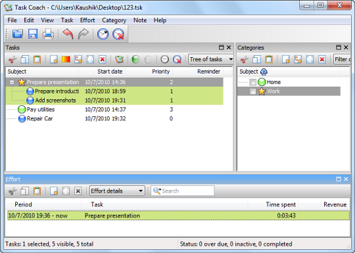Click Copy icon in Categories toolbar
The width and height of the screenshot is (355, 253).
pyautogui.click(x=256, y=60)
